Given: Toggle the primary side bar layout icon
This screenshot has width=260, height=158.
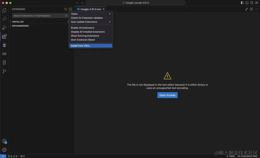Looking at the screenshot, I should click(242, 3).
